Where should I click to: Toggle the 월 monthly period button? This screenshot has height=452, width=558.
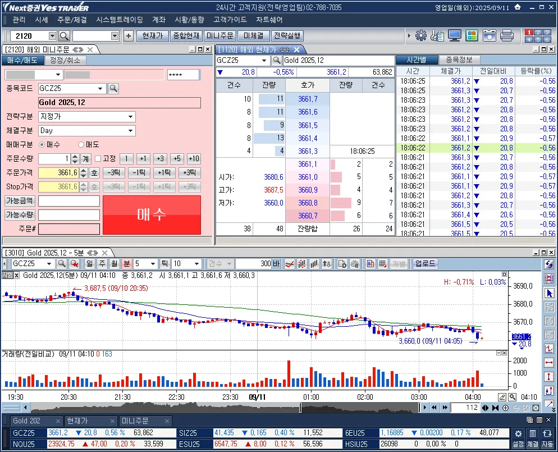point(114,264)
